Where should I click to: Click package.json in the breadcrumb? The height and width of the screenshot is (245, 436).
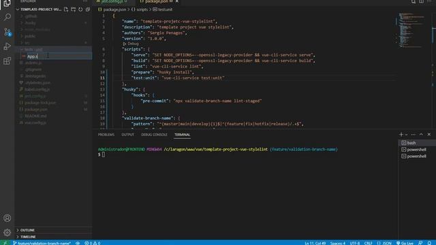114,10
